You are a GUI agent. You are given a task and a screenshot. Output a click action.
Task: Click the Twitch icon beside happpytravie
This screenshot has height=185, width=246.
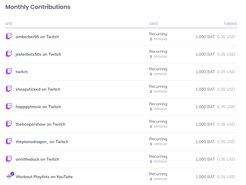click(9, 107)
